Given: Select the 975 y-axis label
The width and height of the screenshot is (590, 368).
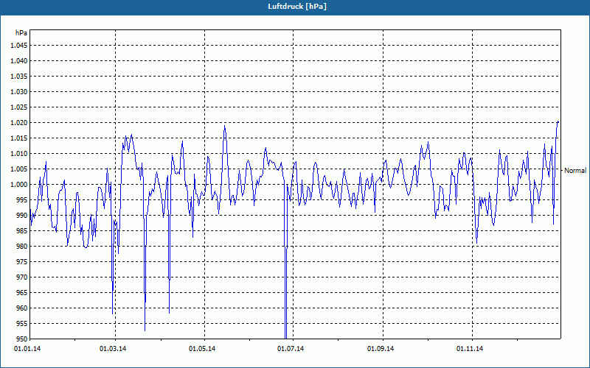Looking at the screenshot, I should click(22, 262).
